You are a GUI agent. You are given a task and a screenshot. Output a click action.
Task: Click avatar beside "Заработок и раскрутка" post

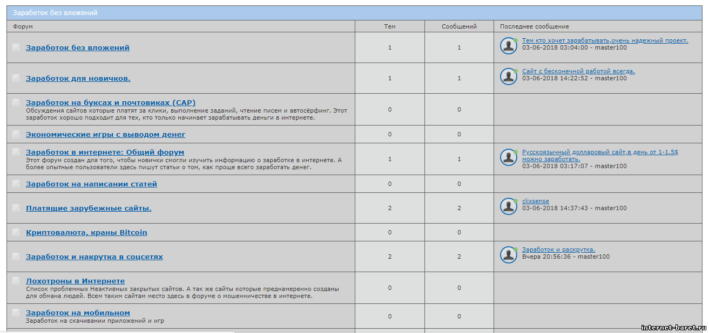(508, 255)
